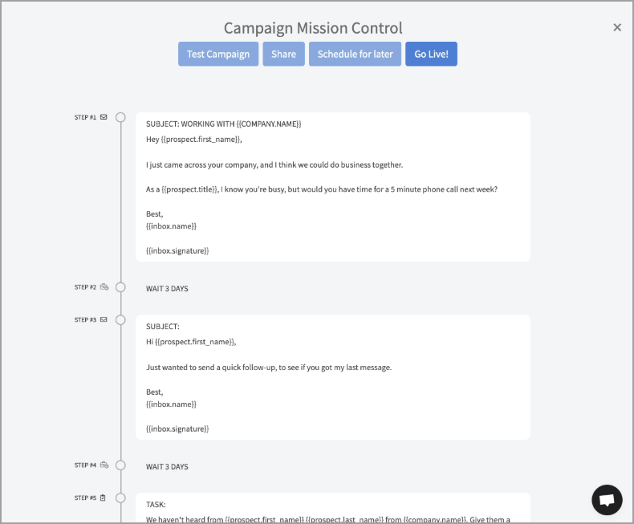Launch the campaign with Go Live!

pyautogui.click(x=431, y=54)
